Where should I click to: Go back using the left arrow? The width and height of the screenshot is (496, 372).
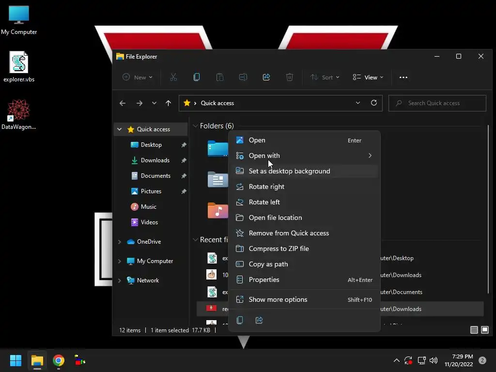123,103
